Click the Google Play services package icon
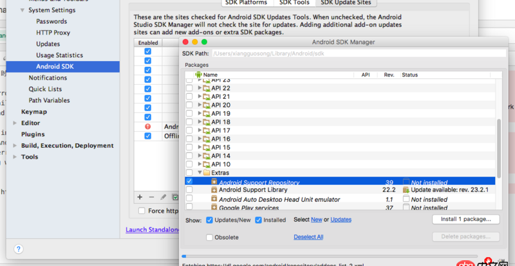The width and height of the screenshot is (515, 266). 214,208
